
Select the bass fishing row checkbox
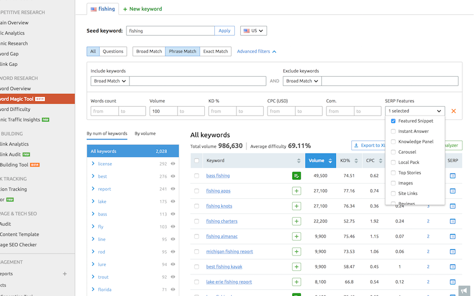tap(196, 176)
